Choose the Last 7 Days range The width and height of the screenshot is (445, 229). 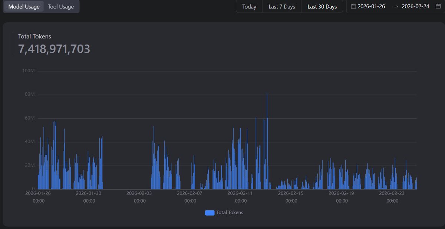tap(282, 7)
